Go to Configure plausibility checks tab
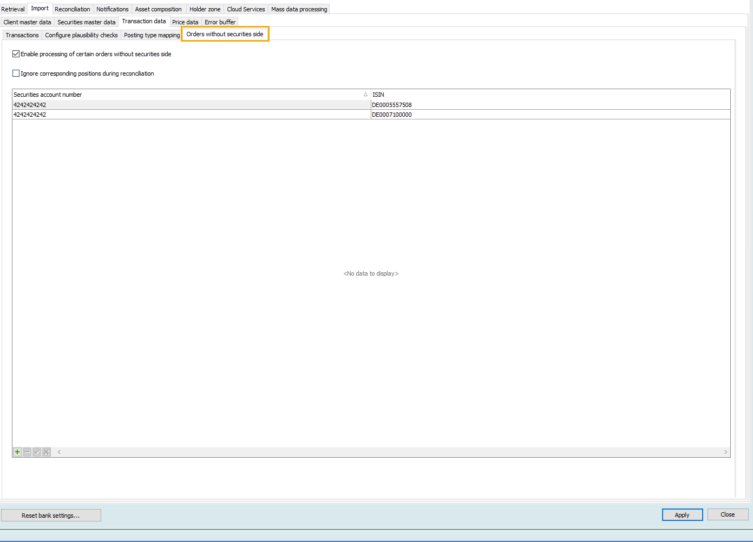The width and height of the screenshot is (753, 542). (81, 35)
